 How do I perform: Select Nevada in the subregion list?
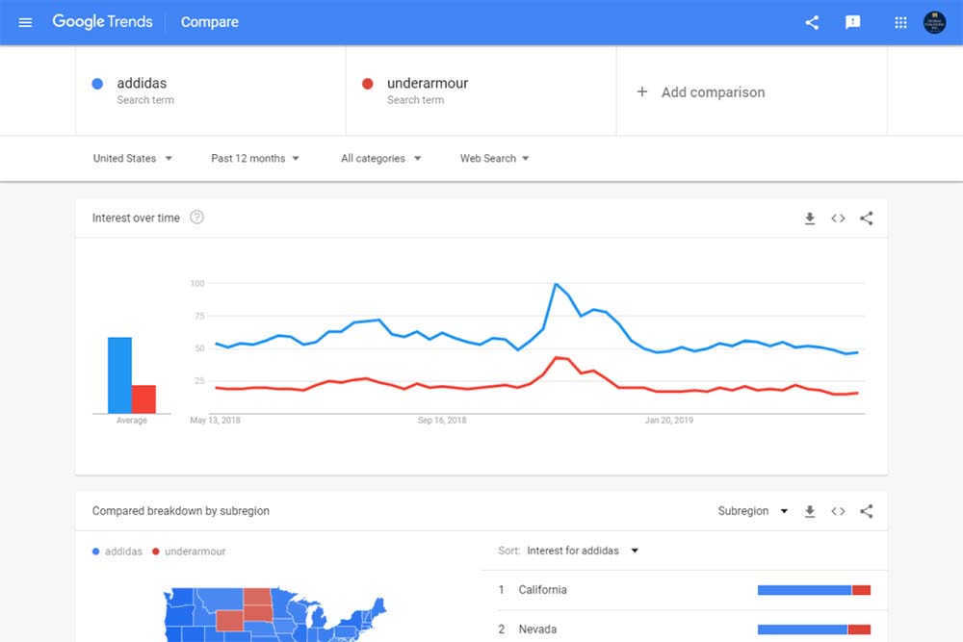[684, 629]
